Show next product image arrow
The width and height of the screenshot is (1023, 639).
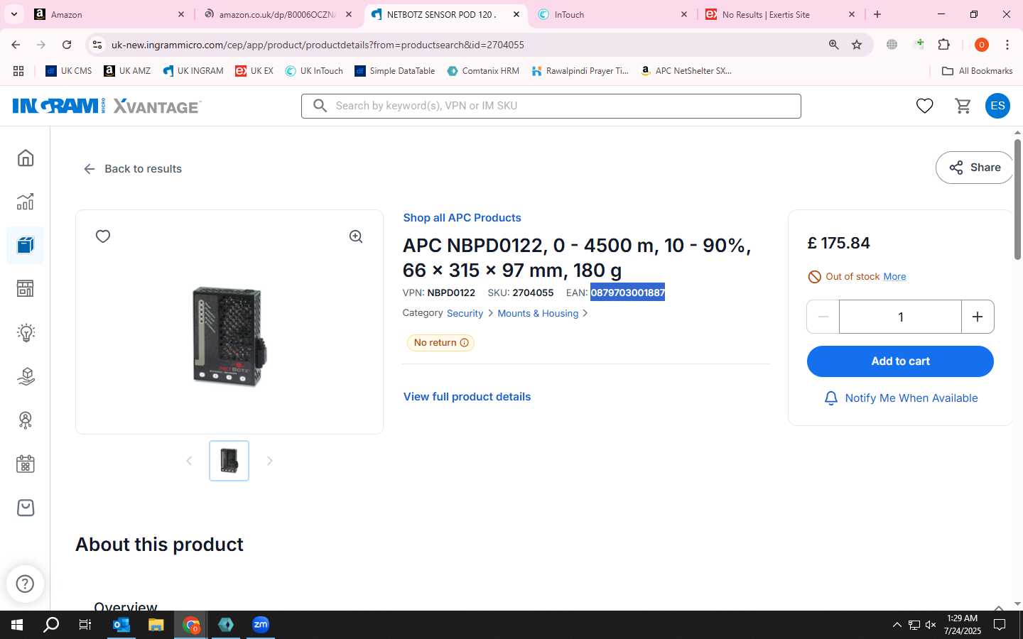click(x=269, y=461)
